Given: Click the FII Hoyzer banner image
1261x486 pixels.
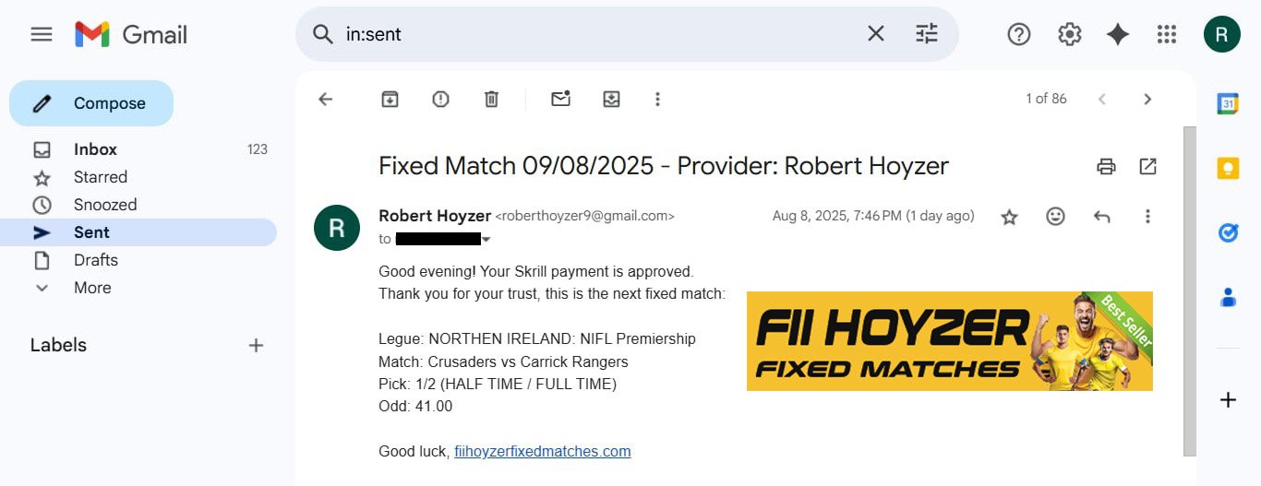Looking at the screenshot, I should click(x=949, y=341).
